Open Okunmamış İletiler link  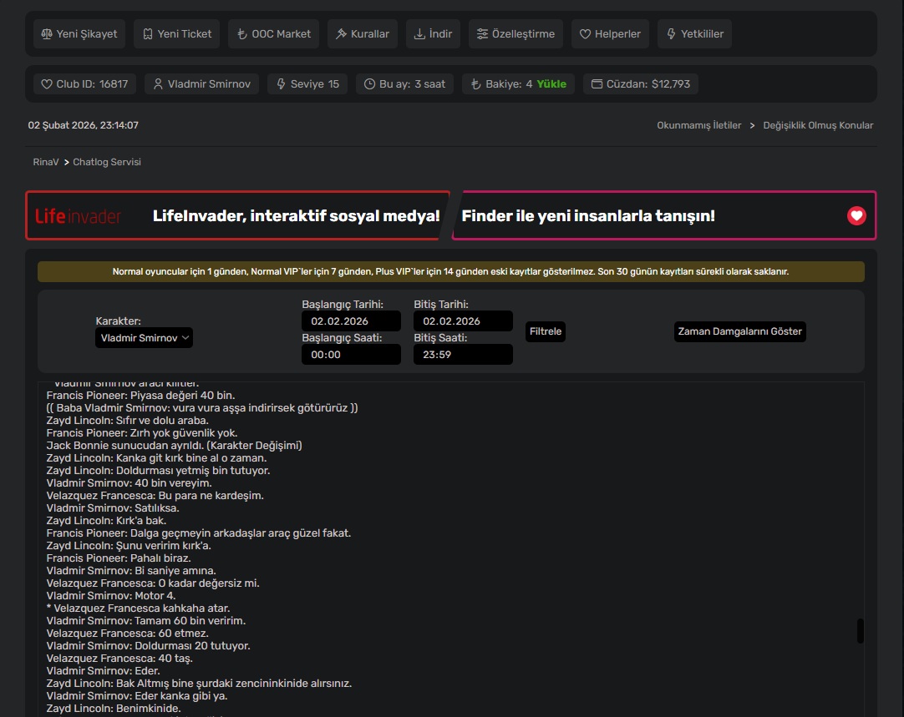click(x=698, y=125)
